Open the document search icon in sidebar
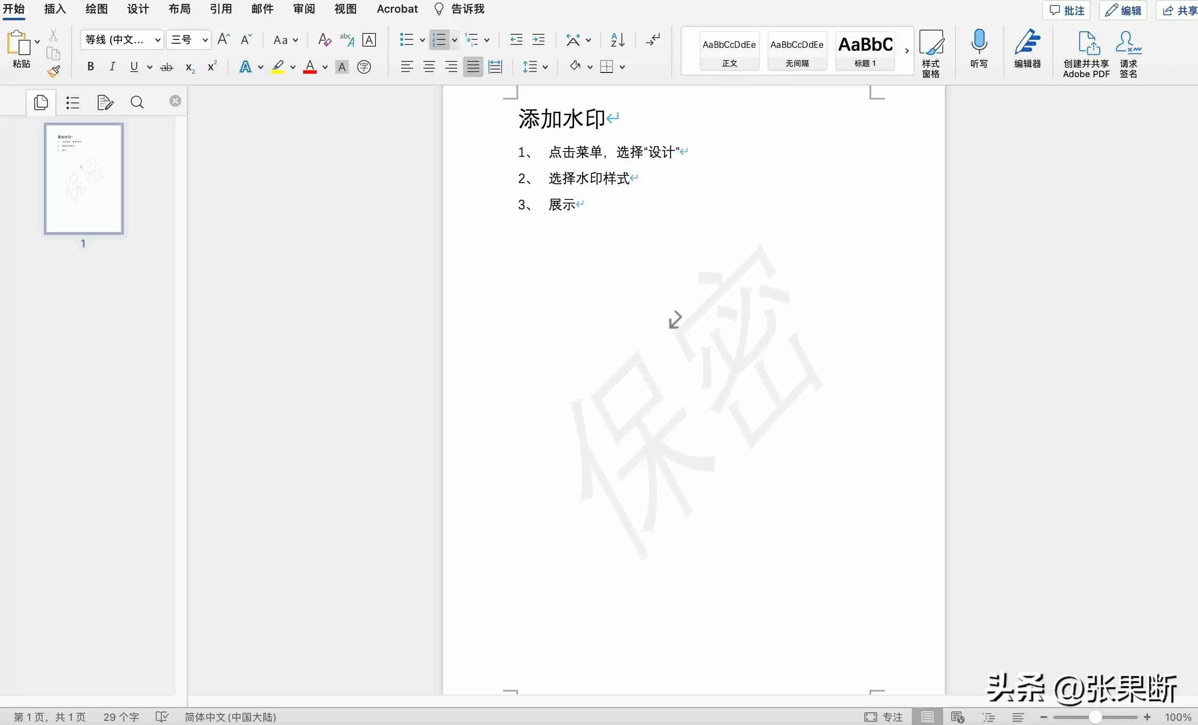Screen dimensions: 1198x725 (x=137, y=102)
